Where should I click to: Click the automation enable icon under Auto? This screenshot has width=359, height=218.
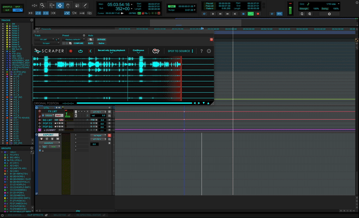tap(91, 39)
